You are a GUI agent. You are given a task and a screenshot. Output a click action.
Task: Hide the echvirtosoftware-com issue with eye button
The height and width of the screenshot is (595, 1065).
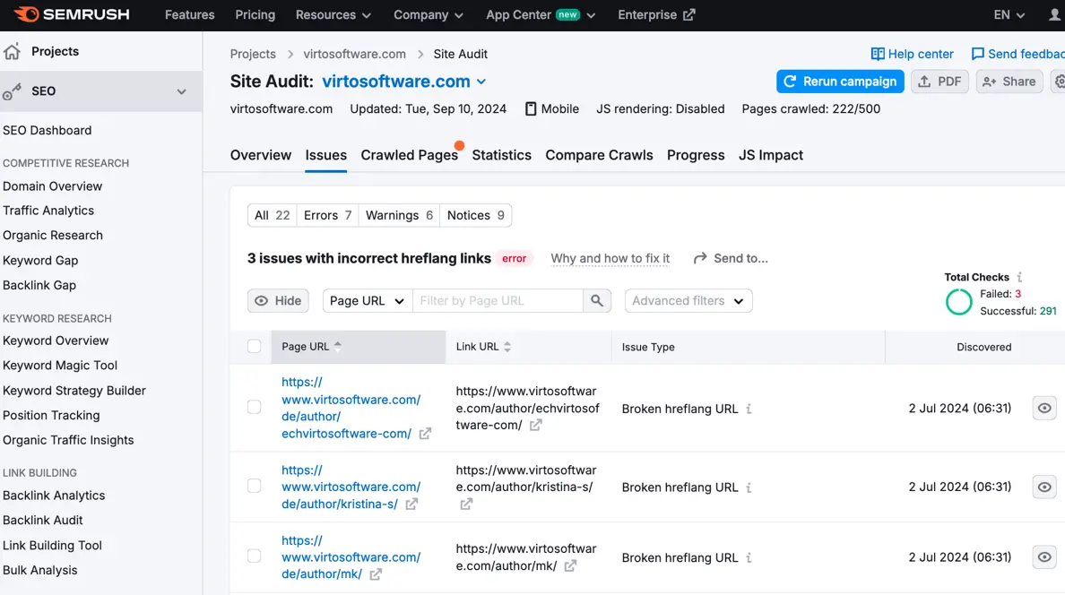click(1044, 409)
